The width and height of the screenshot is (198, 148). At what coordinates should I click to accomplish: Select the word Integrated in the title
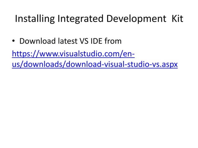81,19
